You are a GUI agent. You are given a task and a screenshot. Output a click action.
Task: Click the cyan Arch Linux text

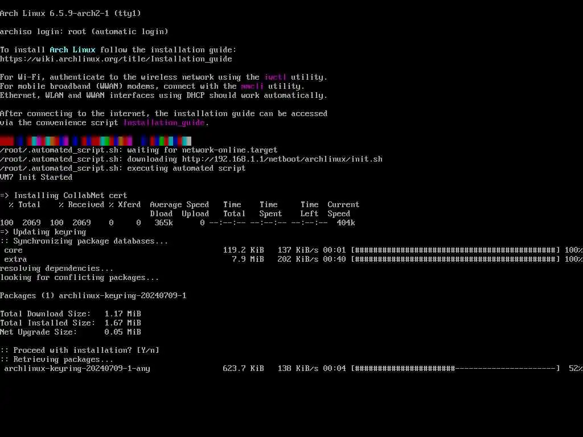click(x=72, y=50)
